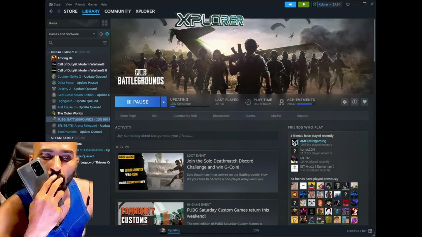Collapse the Uncategorized collection
Screen dimensions: 422x237
pyautogui.click(x=49, y=52)
